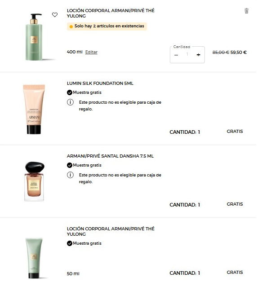Click orange dot in stock alert
The height and width of the screenshot is (286, 257).
[71, 26]
